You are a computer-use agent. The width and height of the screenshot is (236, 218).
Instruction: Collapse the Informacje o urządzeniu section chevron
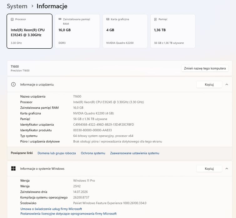(x=227, y=85)
